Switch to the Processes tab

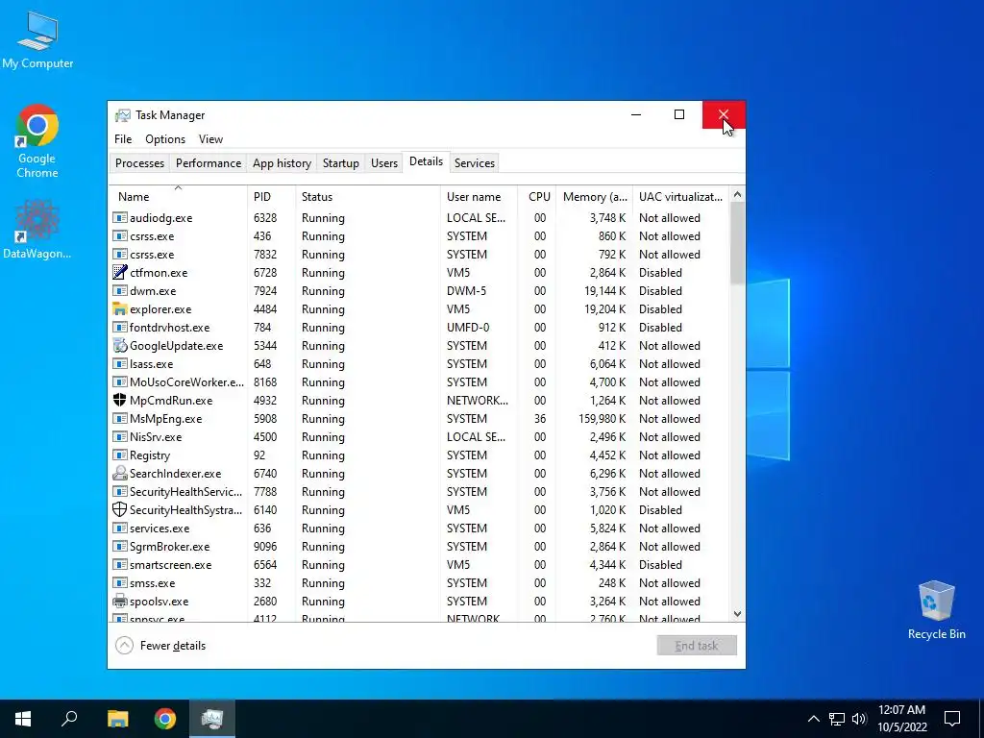tap(140, 163)
